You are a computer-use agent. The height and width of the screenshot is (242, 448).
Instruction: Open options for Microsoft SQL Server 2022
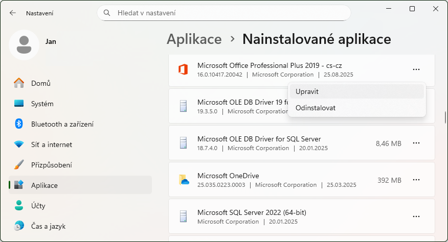click(x=416, y=216)
